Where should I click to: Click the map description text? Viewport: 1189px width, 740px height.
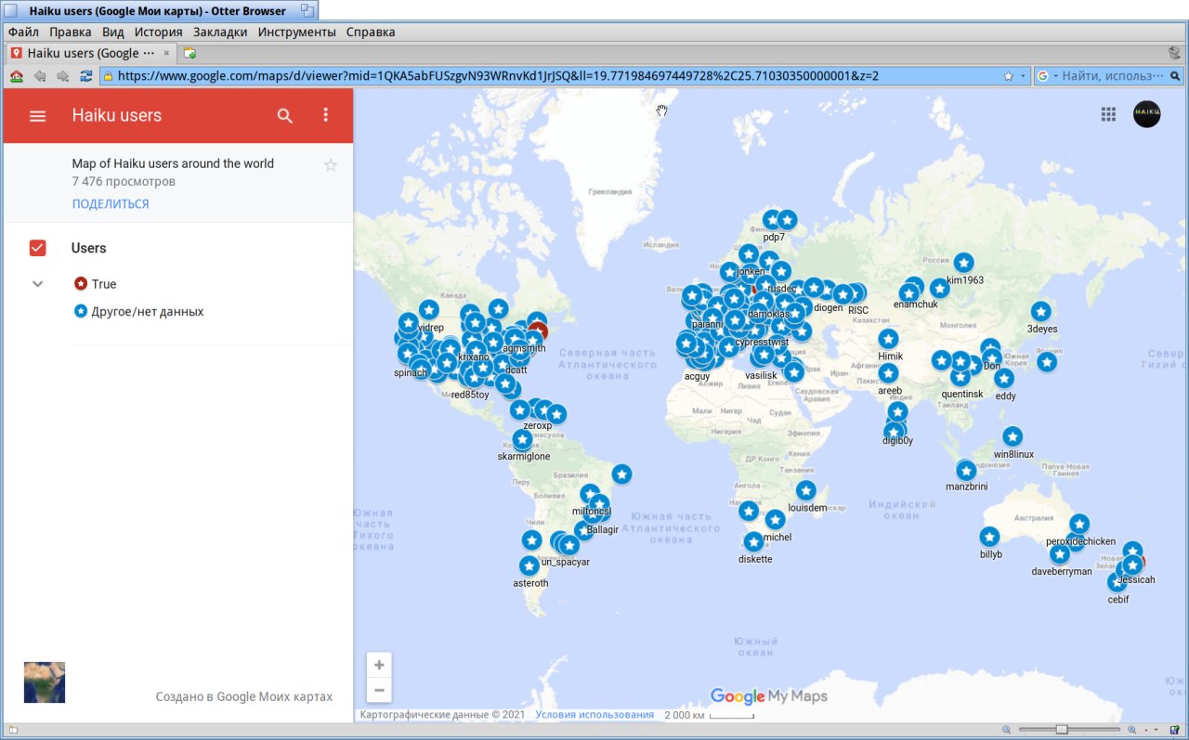tap(173, 163)
